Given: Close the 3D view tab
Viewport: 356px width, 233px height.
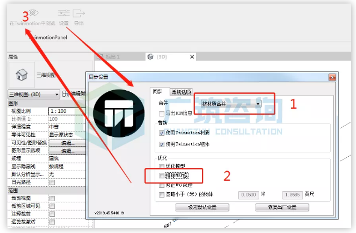Looking at the screenshot, I should pos(192,56).
